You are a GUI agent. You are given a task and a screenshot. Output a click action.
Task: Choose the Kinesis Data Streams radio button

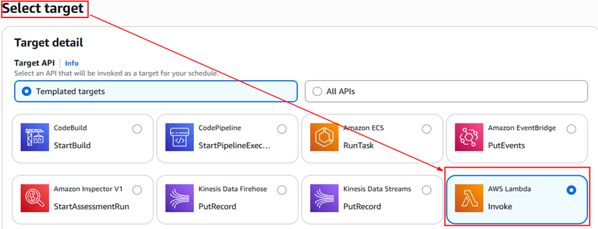coord(427,190)
